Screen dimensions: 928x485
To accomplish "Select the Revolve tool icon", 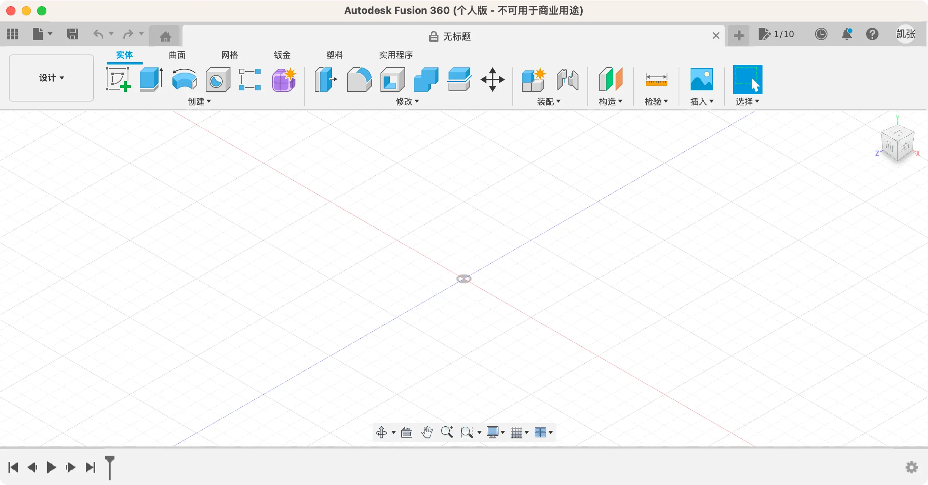I will click(x=184, y=79).
